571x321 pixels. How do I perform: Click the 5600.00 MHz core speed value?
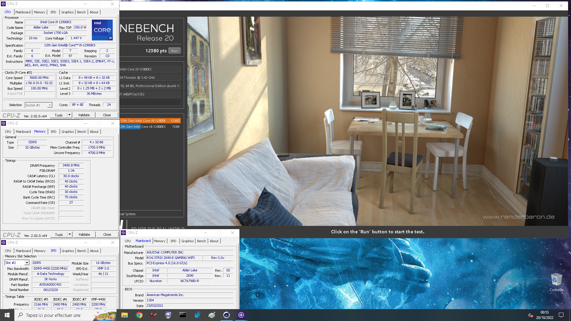click(39, 78)
